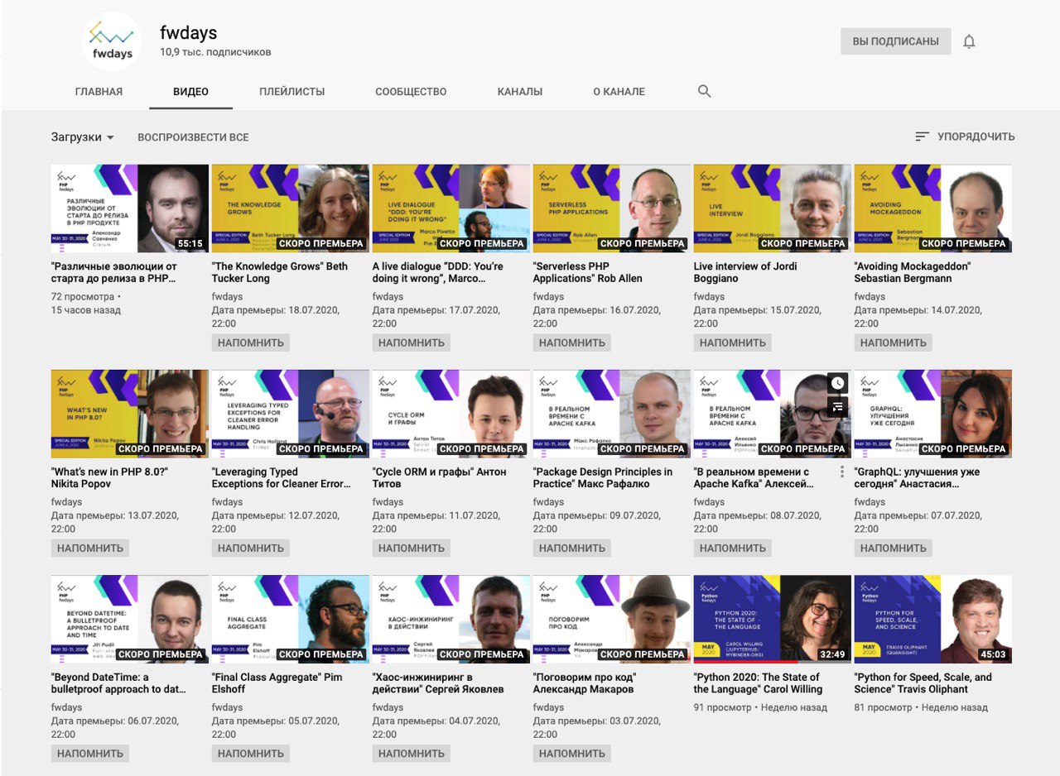Open the Avoiding Mockageddon thumbnail
The image size is (1060, 776).
click(x=933, y=208)
